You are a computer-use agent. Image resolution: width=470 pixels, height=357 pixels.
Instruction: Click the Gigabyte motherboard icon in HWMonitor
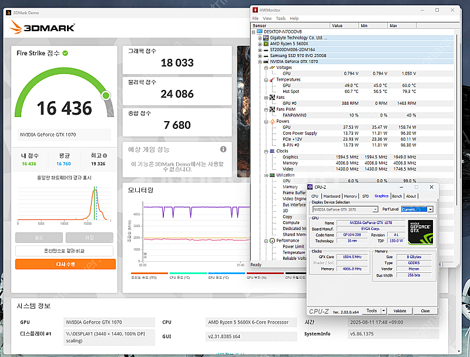266,38
